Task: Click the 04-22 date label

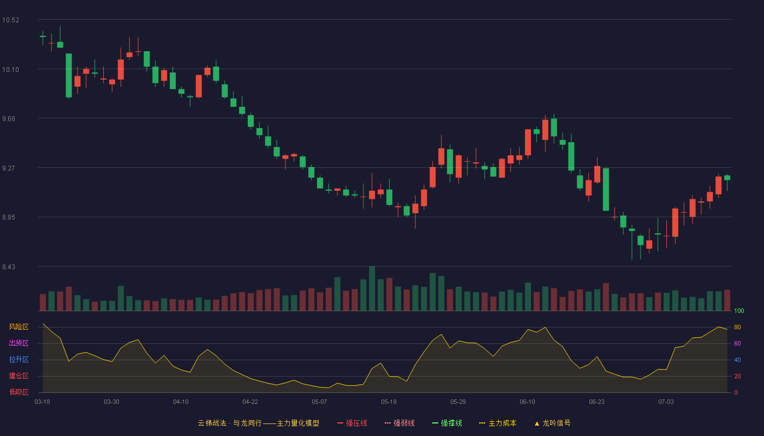Action: click(x=250, y=402)
